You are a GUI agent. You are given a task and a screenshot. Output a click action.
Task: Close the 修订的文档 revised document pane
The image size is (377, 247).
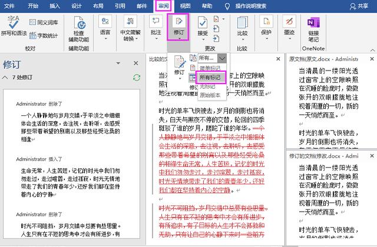[372, 156]
